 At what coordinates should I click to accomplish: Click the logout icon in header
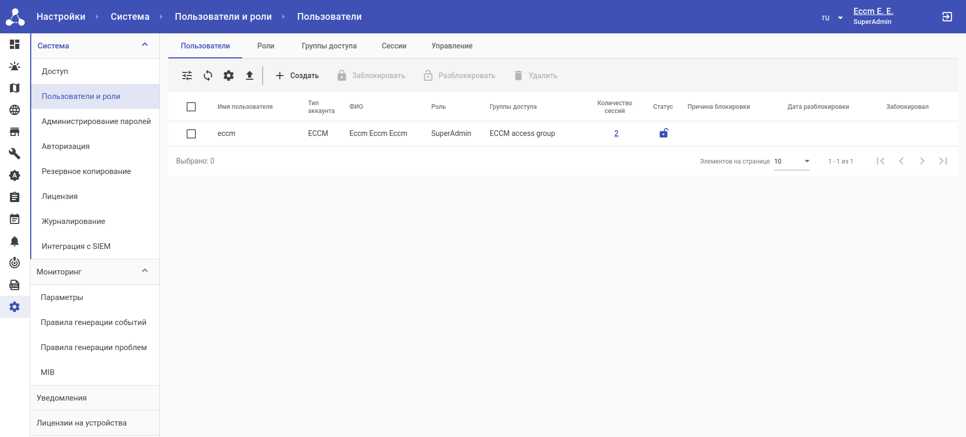(x=947, y=17)
